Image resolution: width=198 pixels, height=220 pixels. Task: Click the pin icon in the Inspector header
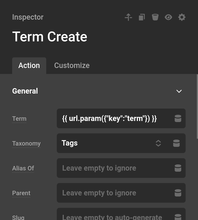pyautogui.click(x=128, y=17)
